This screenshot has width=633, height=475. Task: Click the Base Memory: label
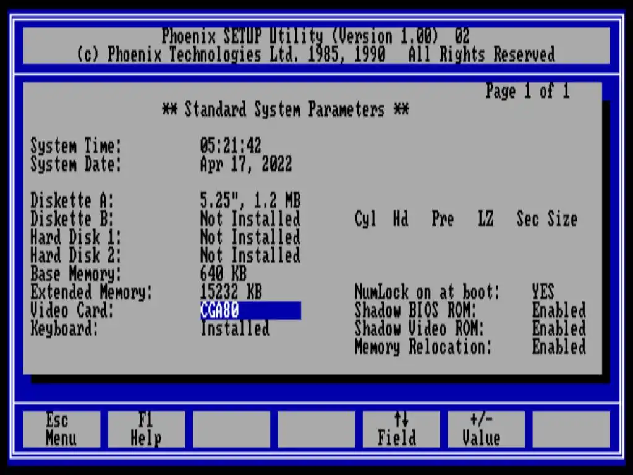[x=76, y=274]
